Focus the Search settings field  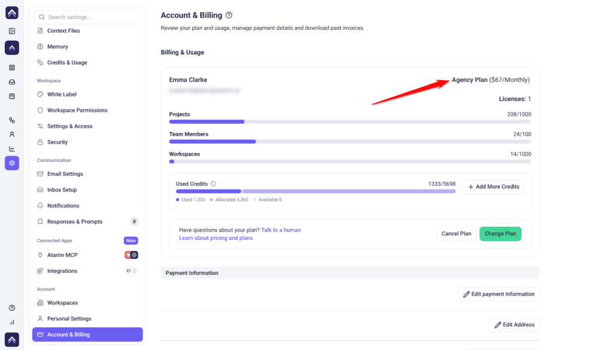[87, 17]
